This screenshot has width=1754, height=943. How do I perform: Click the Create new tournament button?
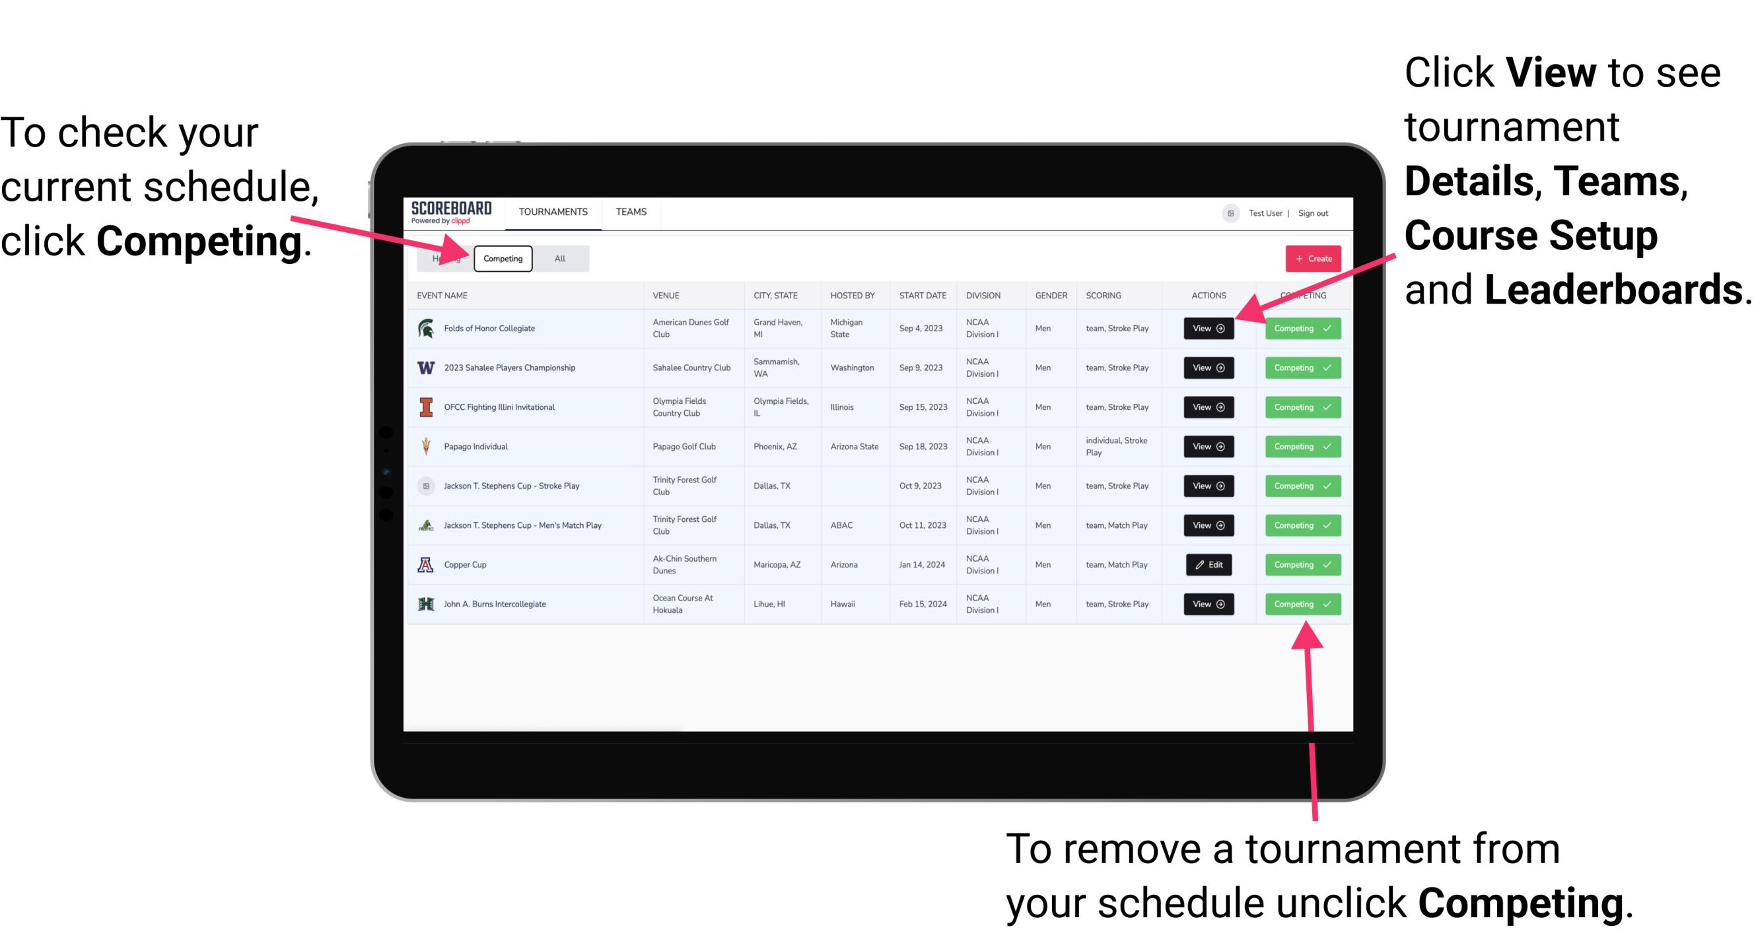tap(1310, 259)
